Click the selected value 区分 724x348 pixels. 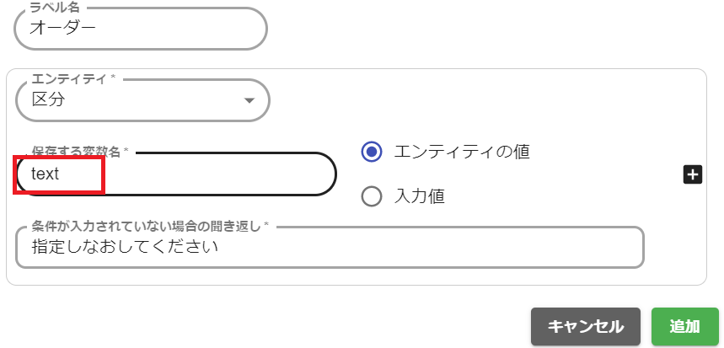click(x=48, y=99)
